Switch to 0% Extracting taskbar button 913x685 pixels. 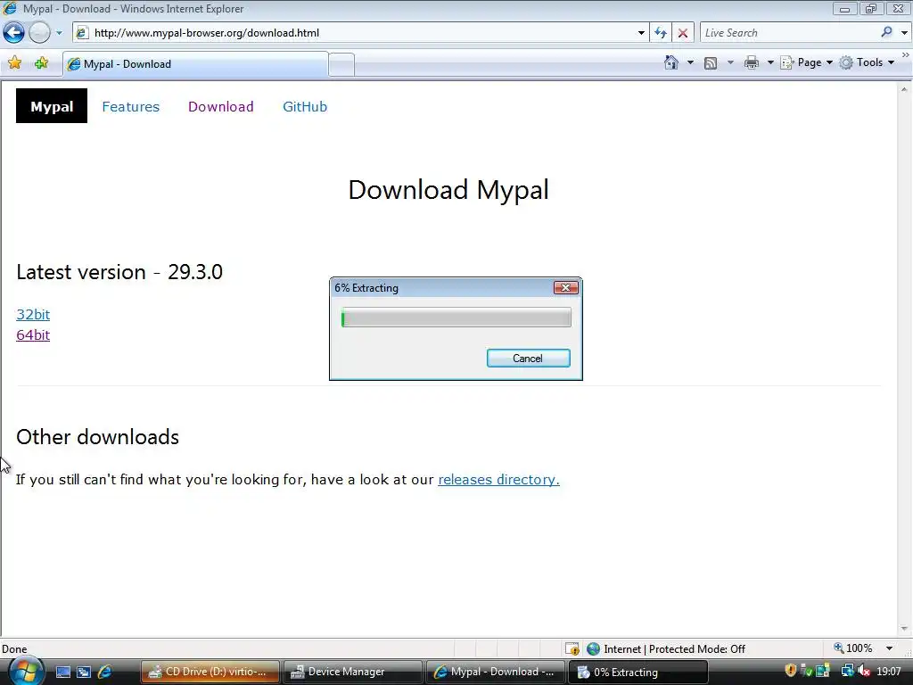tap(638, 672)
